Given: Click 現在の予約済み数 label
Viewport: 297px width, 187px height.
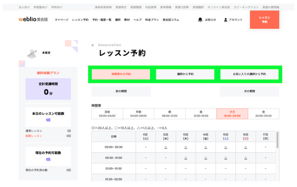Looking at the screenshot, I should 37,170.
